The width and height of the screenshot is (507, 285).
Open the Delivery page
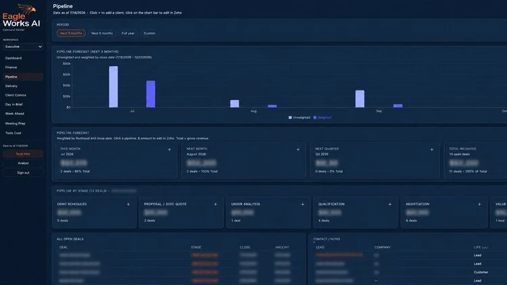pos(11,86)
